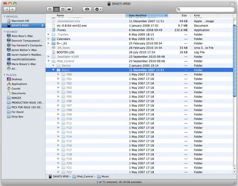Collapse the PLACES sidebar section

4,75
